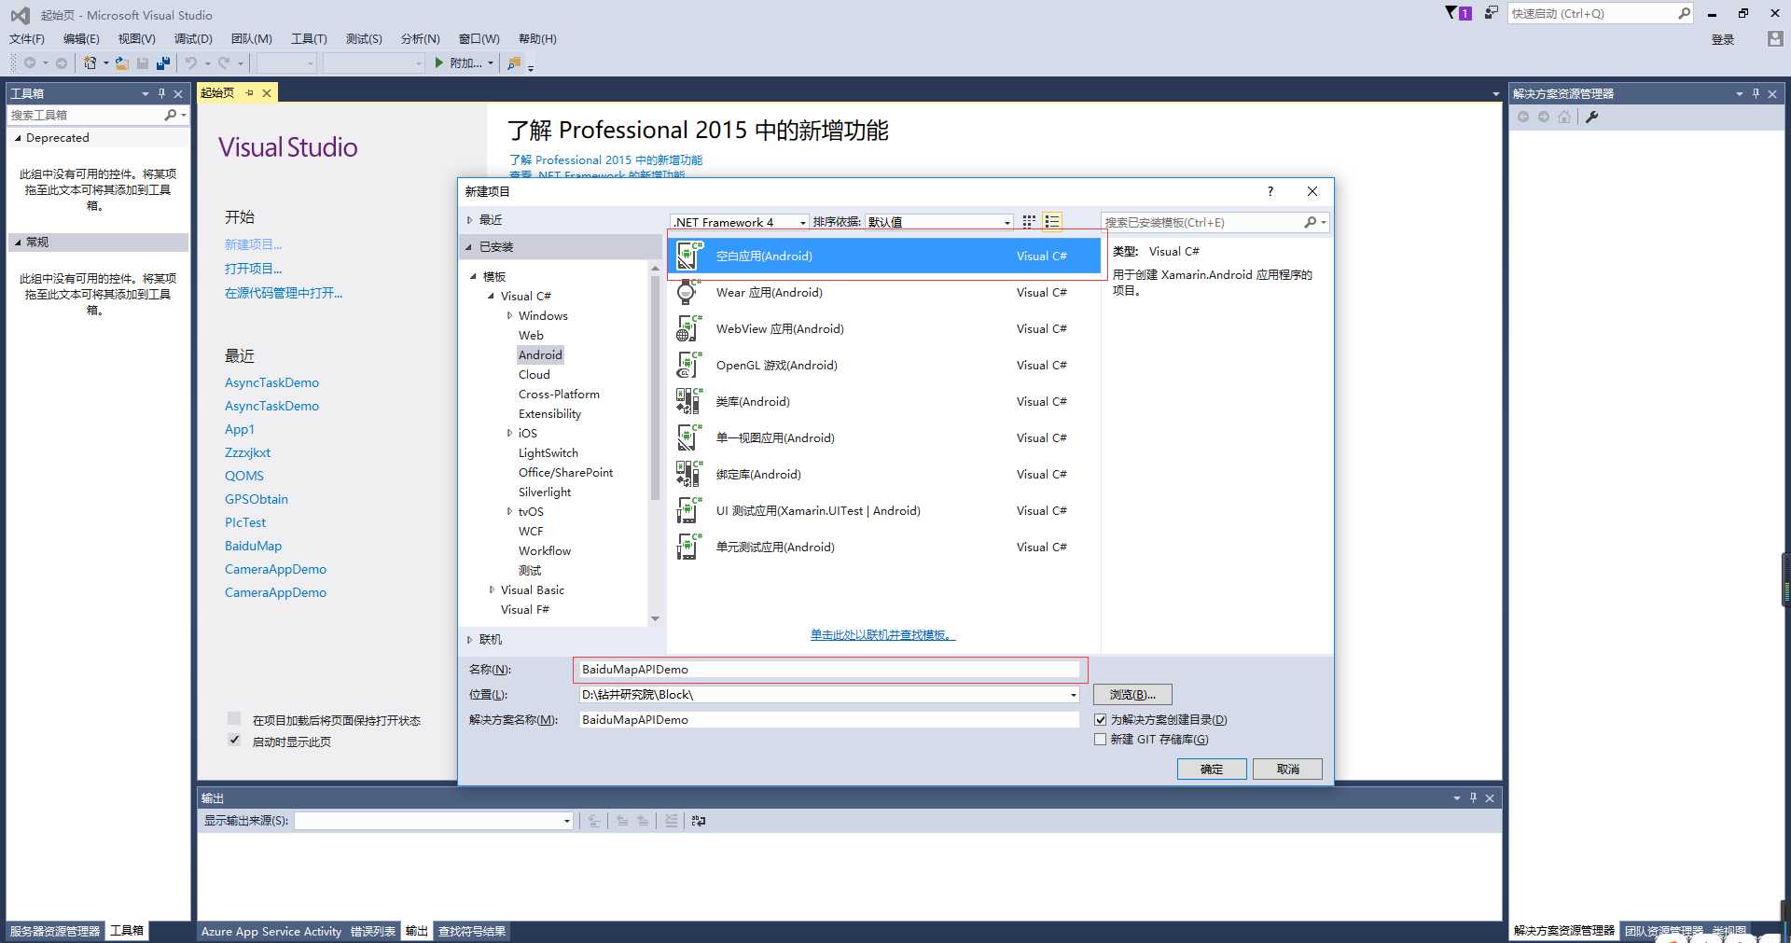Screen dimensions: 1791x943
Task: Collapse the 已安装 section
Action: click(469, 247)
